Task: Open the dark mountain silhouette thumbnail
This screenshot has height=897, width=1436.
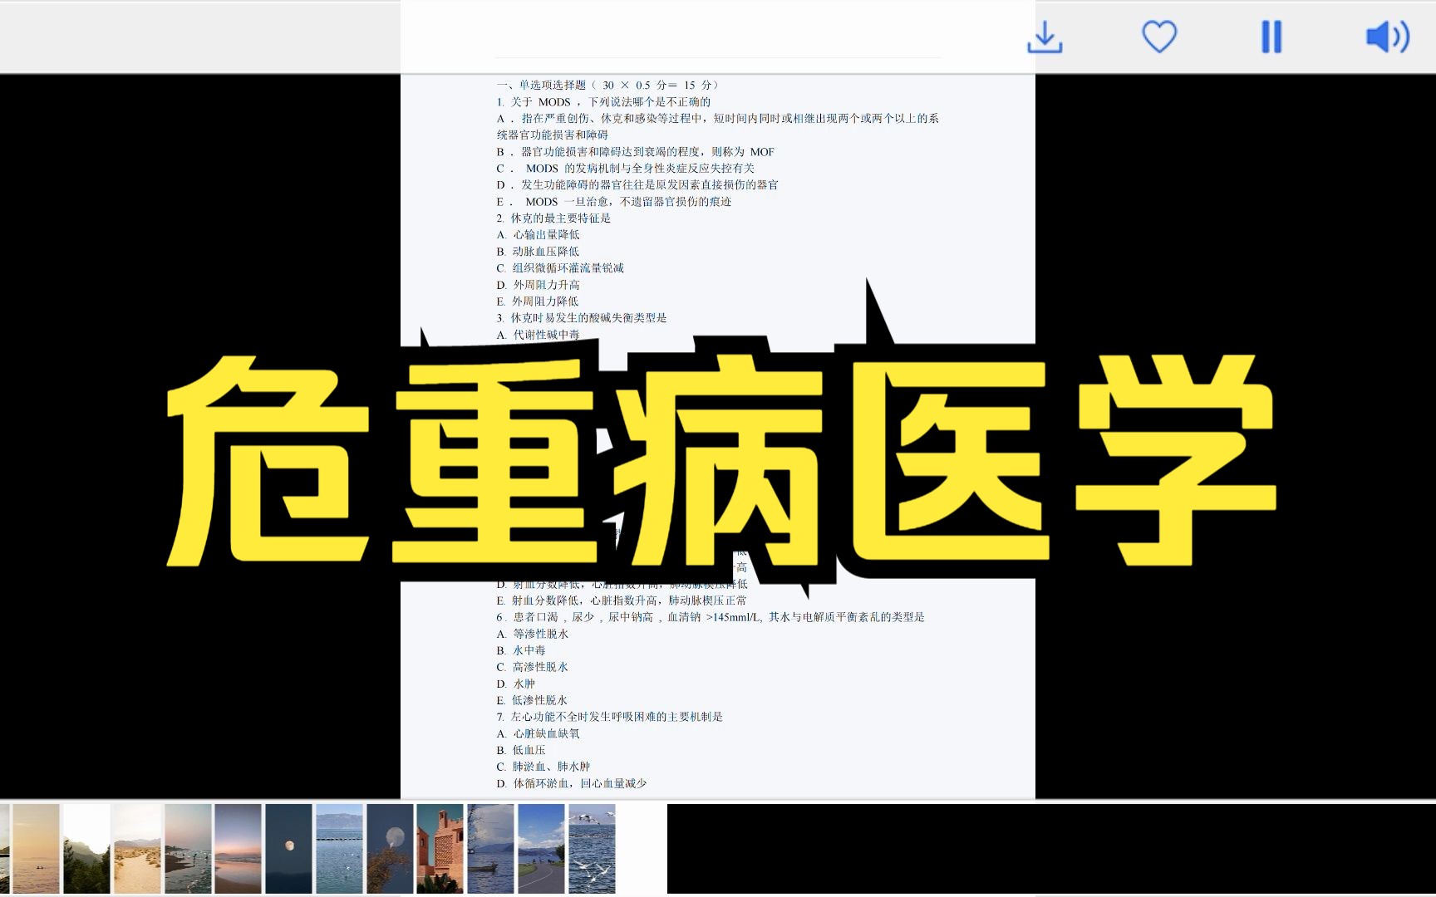Action: pyautogui.click(x=86, y=848)
